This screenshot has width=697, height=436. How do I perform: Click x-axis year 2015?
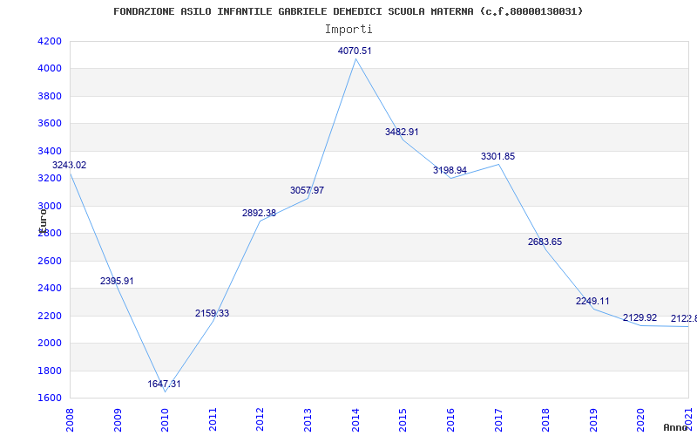[x=403, y=419]
